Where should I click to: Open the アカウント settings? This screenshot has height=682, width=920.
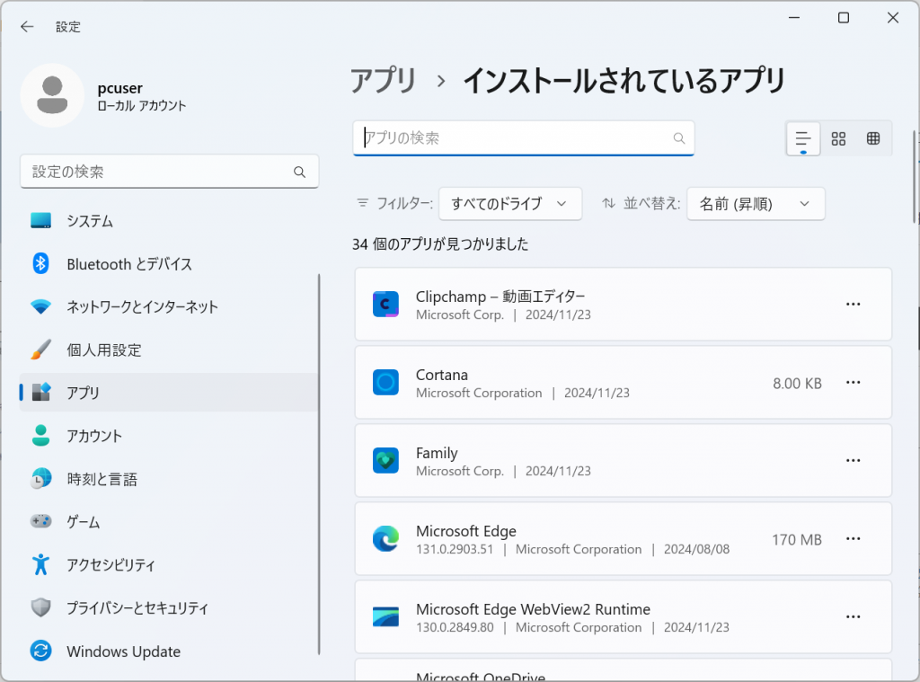click(169, 436)
